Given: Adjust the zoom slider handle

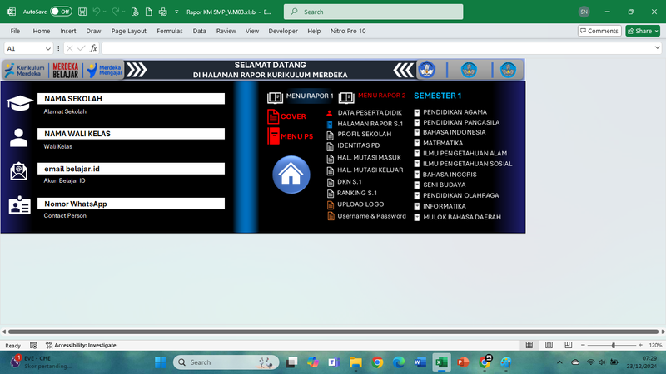Looking at the screenshot, I should (x=614, y=345).
